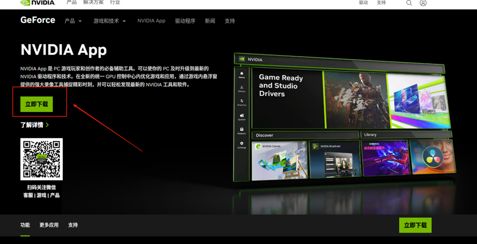This screenshot has width=477, height=244.
Task: Click the WeChat QR code image
Action: [41, 159]
